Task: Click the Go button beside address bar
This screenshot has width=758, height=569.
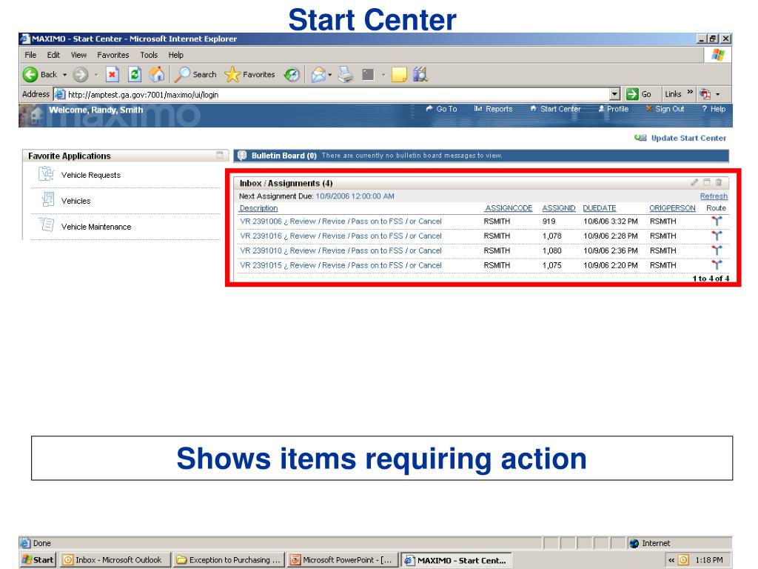Action: tap(639, 94)
